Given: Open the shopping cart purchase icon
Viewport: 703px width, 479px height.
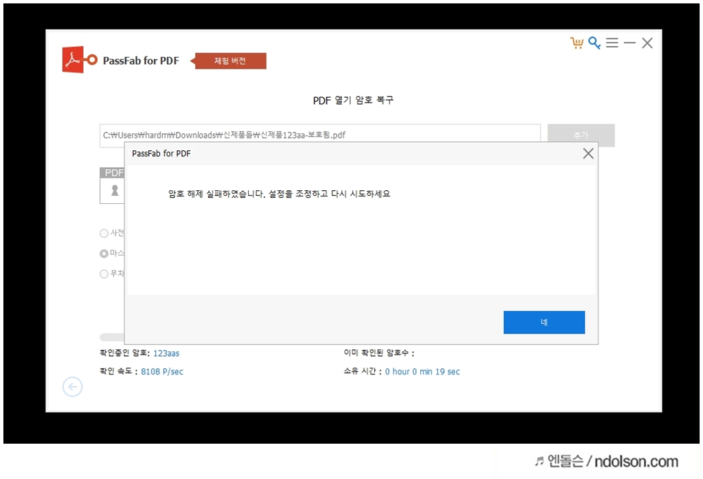Looking at the screenshot, I should (577, 43).
